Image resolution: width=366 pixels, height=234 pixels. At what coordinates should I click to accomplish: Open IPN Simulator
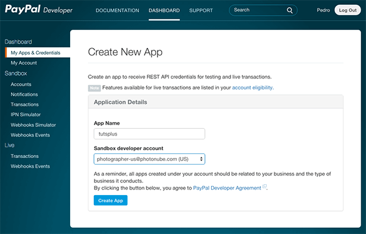point(26,114)
